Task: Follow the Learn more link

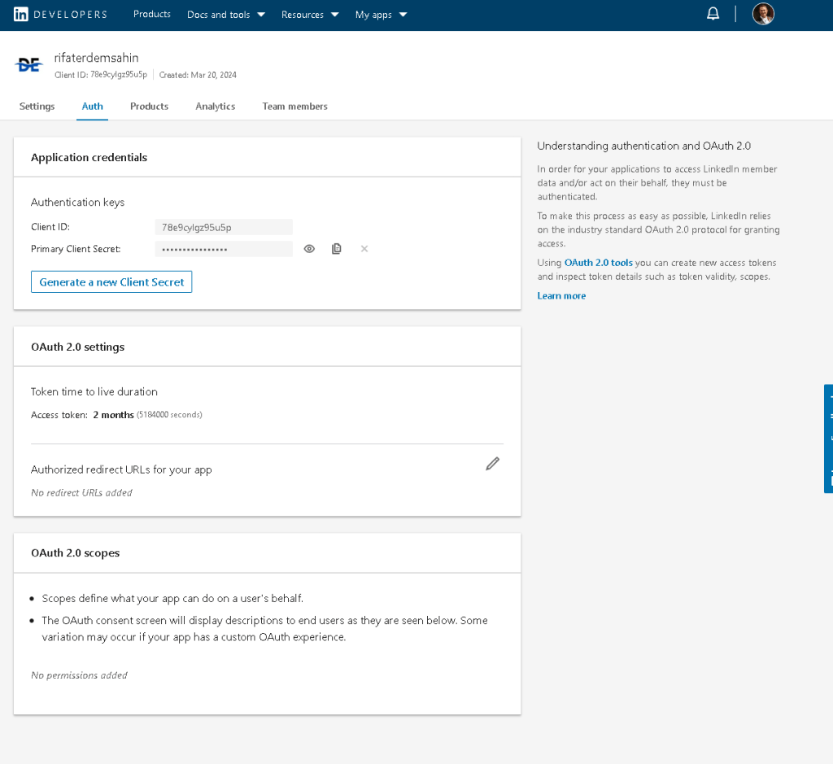Action: (x=561, y=296)
